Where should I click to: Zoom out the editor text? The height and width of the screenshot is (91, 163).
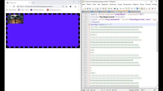coord(123,9)
